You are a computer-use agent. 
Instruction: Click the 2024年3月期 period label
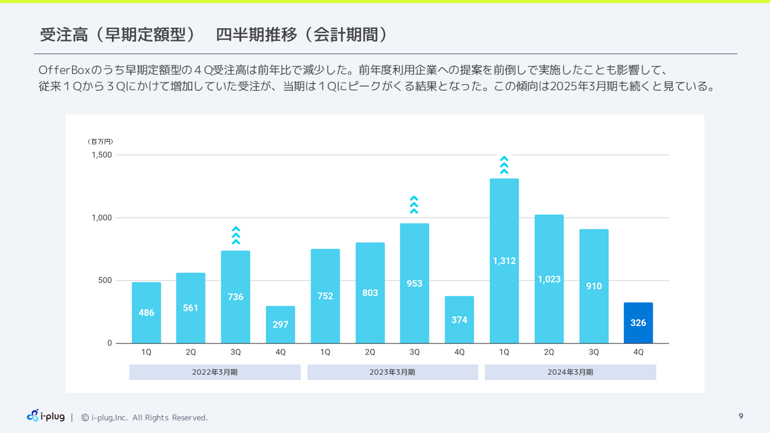570,372
